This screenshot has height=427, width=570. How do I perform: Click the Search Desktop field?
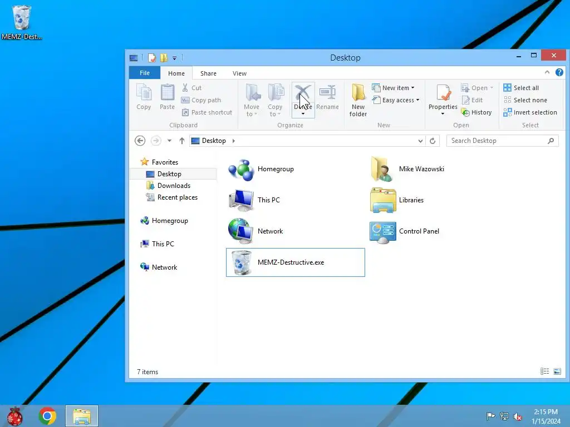coord(503,141)
